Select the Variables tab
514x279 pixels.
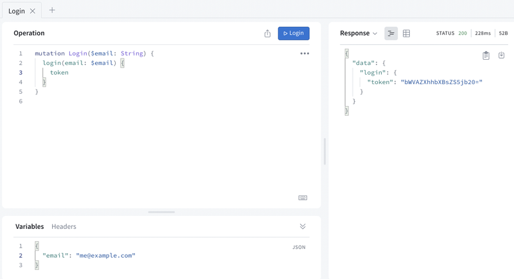pyautogui.click(x=30, y=226)
